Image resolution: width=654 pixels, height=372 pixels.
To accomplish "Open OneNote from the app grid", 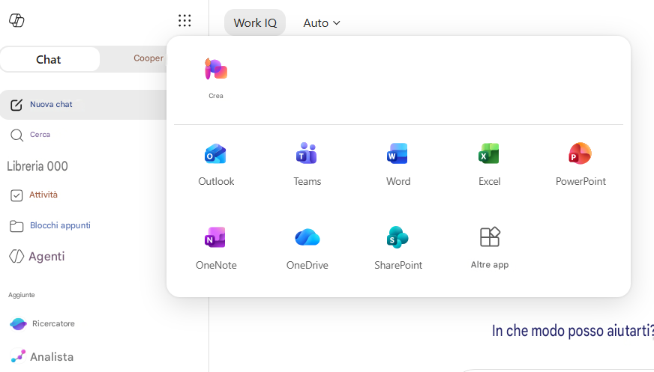I will pos(216,237).
